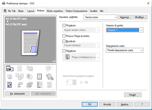The height and width of the screenshot is (110, 152).
Task: Open the Modo copertina tab
Action: pyautogui.click(x=55, y=11)
